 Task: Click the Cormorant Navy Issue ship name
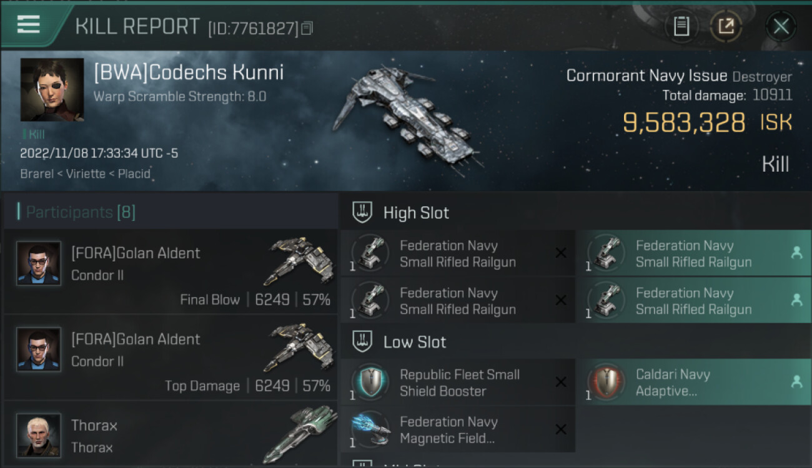click(646, 76)
